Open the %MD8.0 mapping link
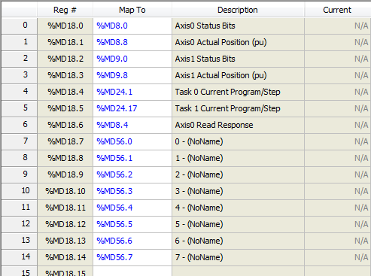Screen dimensions: 371x276 (x=112, y=26)
